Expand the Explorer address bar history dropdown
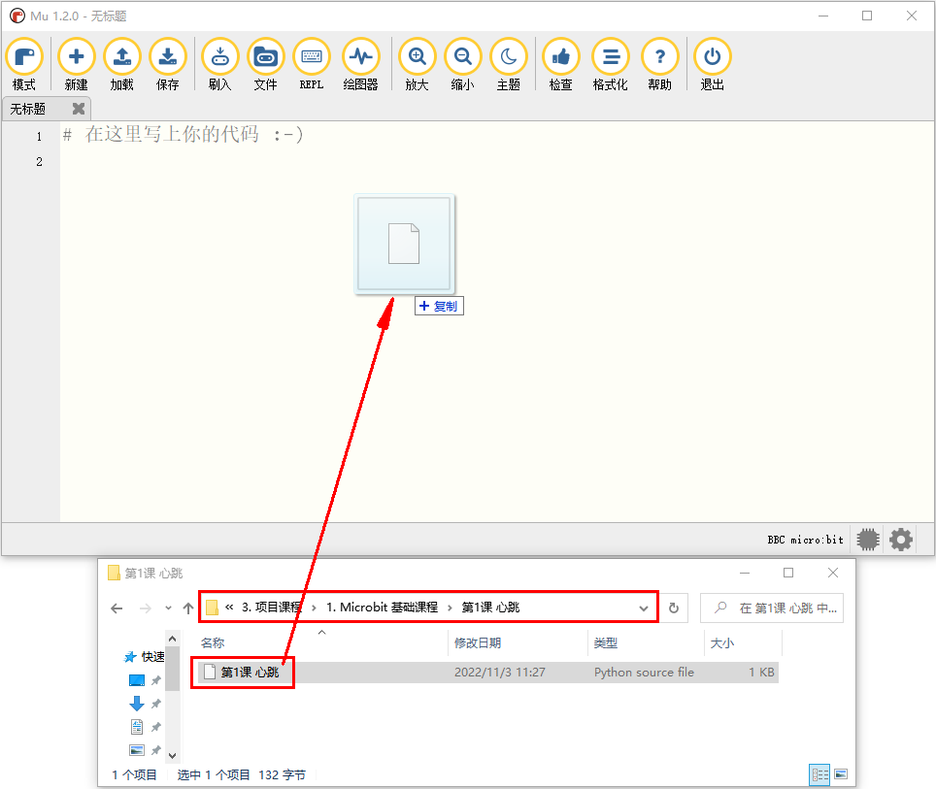Screen dimensions: 936x789 [643, 608]
